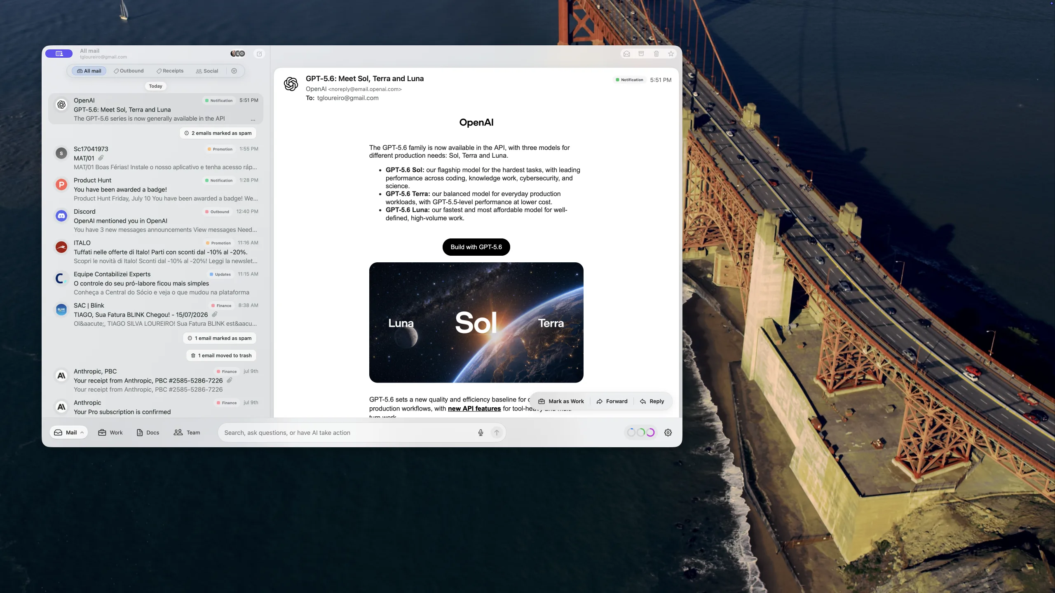Viewport: 1055px width, 593px height.
Task: Click the paperclip attachment icon on MAT/01
Action: pyautogui.click(x=101, y=158)
